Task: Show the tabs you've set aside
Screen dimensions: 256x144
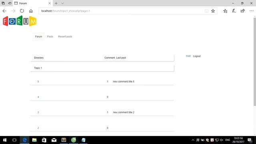Action: pos(3,3)
